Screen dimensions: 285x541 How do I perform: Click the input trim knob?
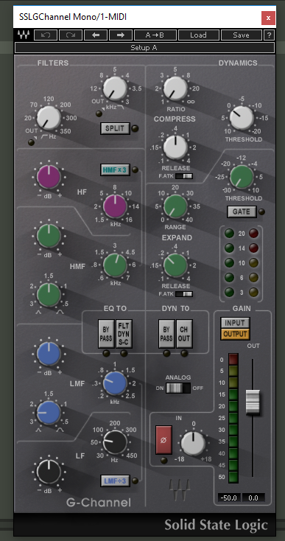193,443
